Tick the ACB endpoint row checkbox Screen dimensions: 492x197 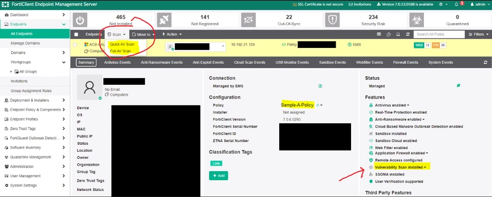(x=74, y=45)
